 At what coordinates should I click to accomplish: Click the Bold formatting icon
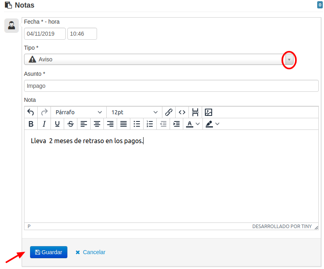tap(31, 124)
